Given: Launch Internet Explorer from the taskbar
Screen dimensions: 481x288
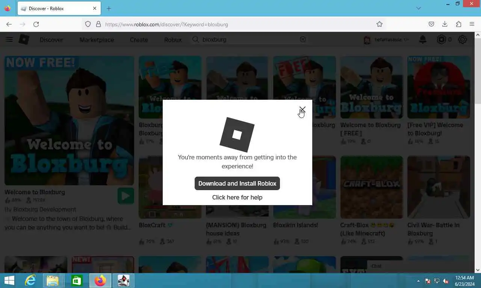Looking at the screenshot, I should click(30, 280).
